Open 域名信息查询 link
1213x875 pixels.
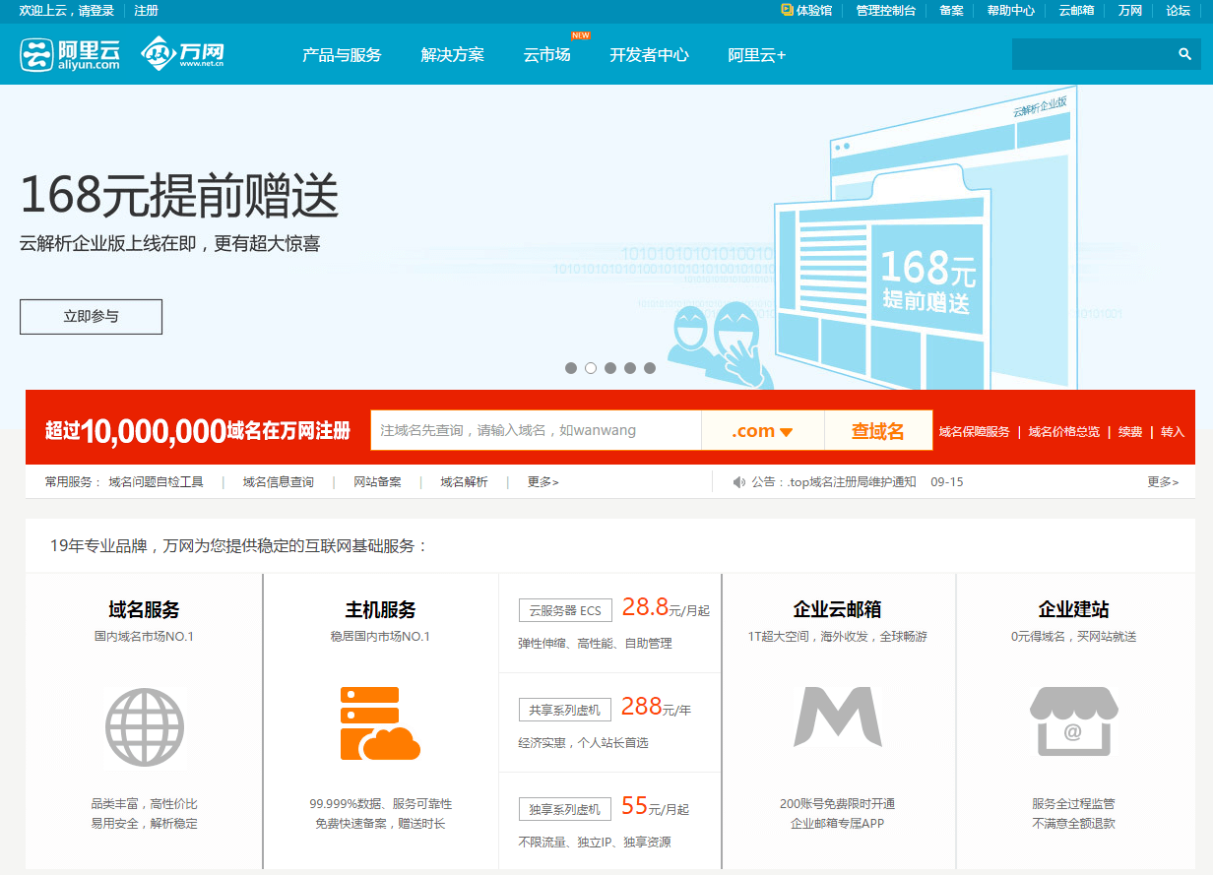point(279,482)
